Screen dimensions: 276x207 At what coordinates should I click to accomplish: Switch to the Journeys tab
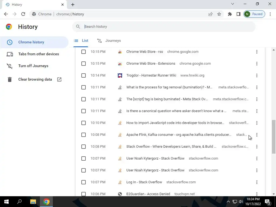pyautogui.click(x=109, y=41)
